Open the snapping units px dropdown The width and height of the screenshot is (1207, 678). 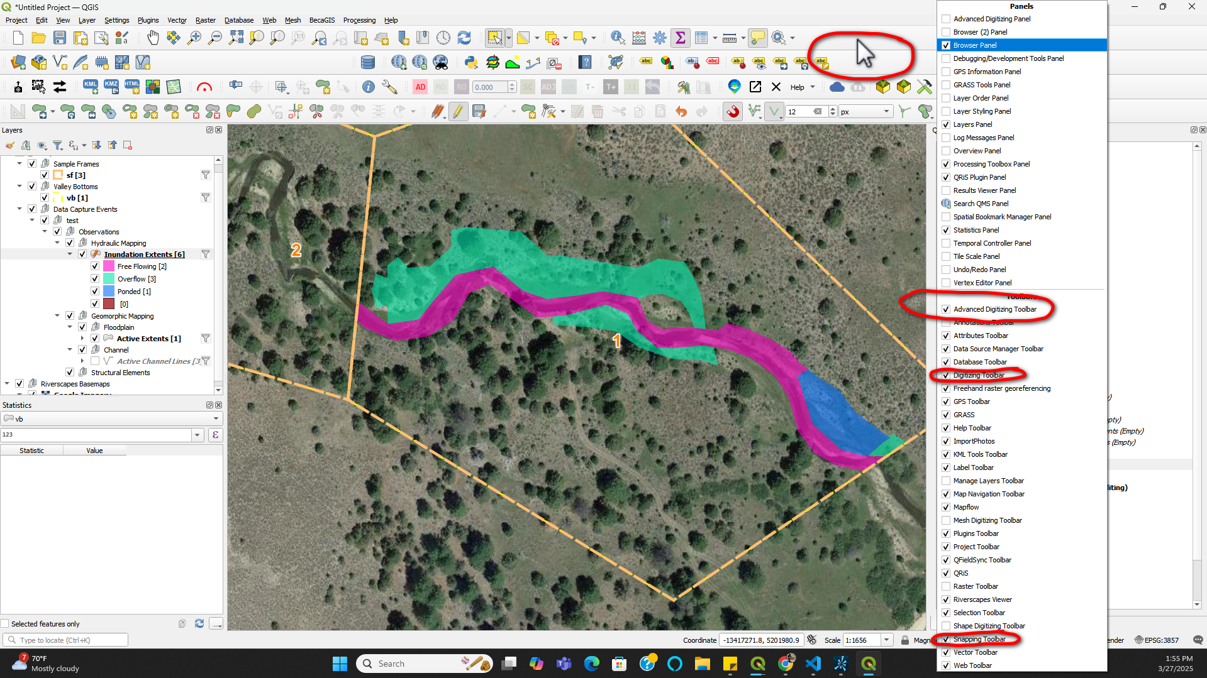coord(886,112)
